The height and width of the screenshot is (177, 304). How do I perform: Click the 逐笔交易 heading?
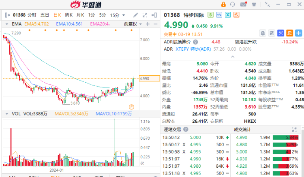(x=172, y=129)
